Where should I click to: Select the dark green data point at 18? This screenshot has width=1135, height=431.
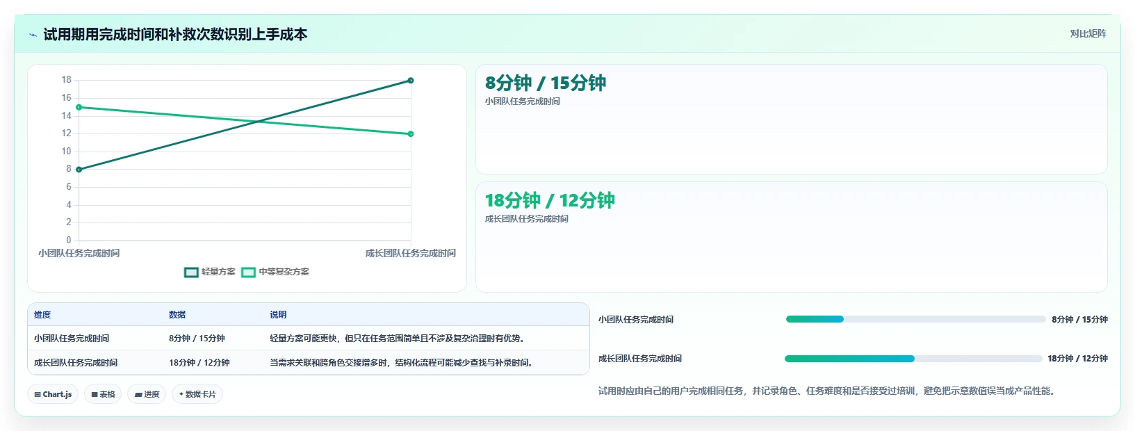click(x=411, y=81)
